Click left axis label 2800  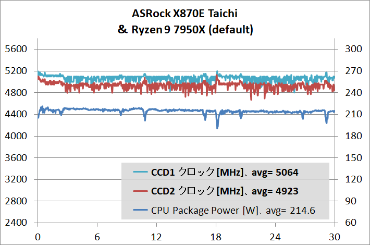click(16, 201)
